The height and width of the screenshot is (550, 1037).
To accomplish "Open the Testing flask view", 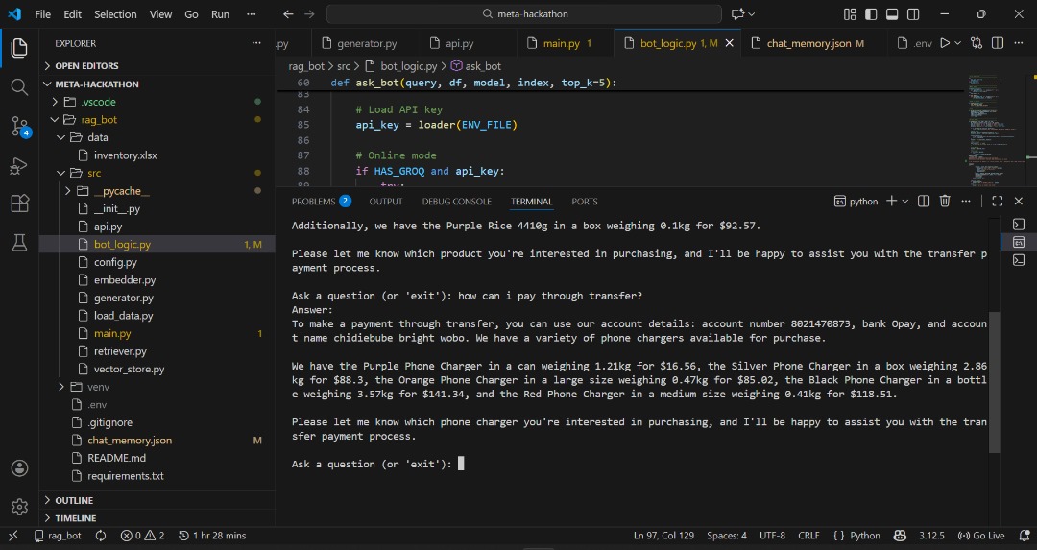I will pyautogui.click(x=19, y=243).
